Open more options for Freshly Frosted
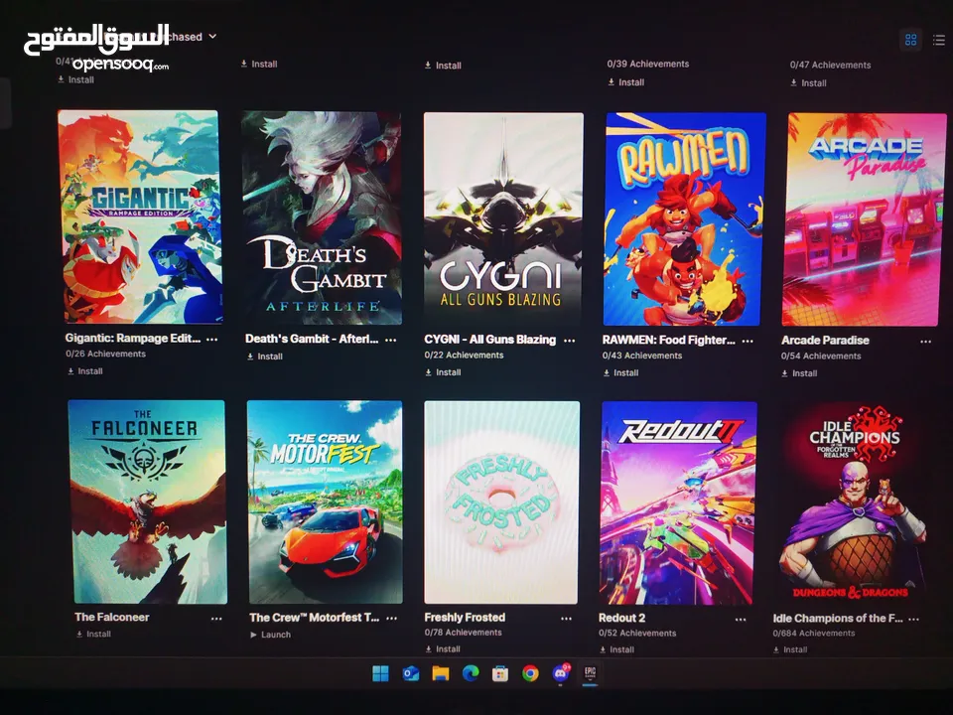 (x=567, y=619)
